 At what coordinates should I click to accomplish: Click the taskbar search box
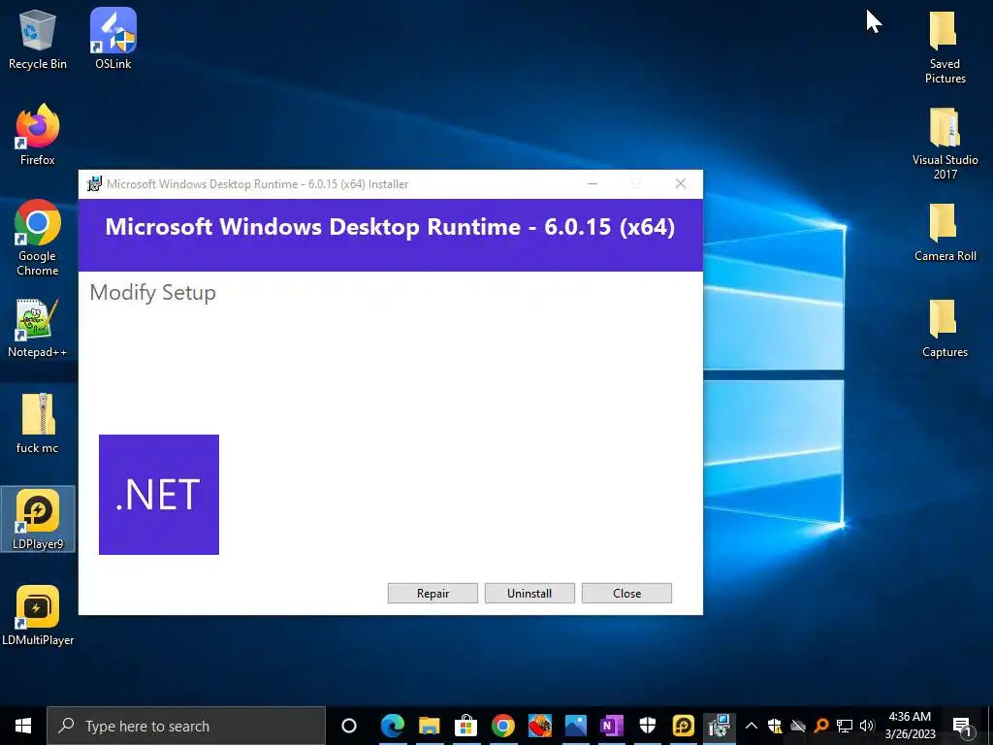pos(186,726)
